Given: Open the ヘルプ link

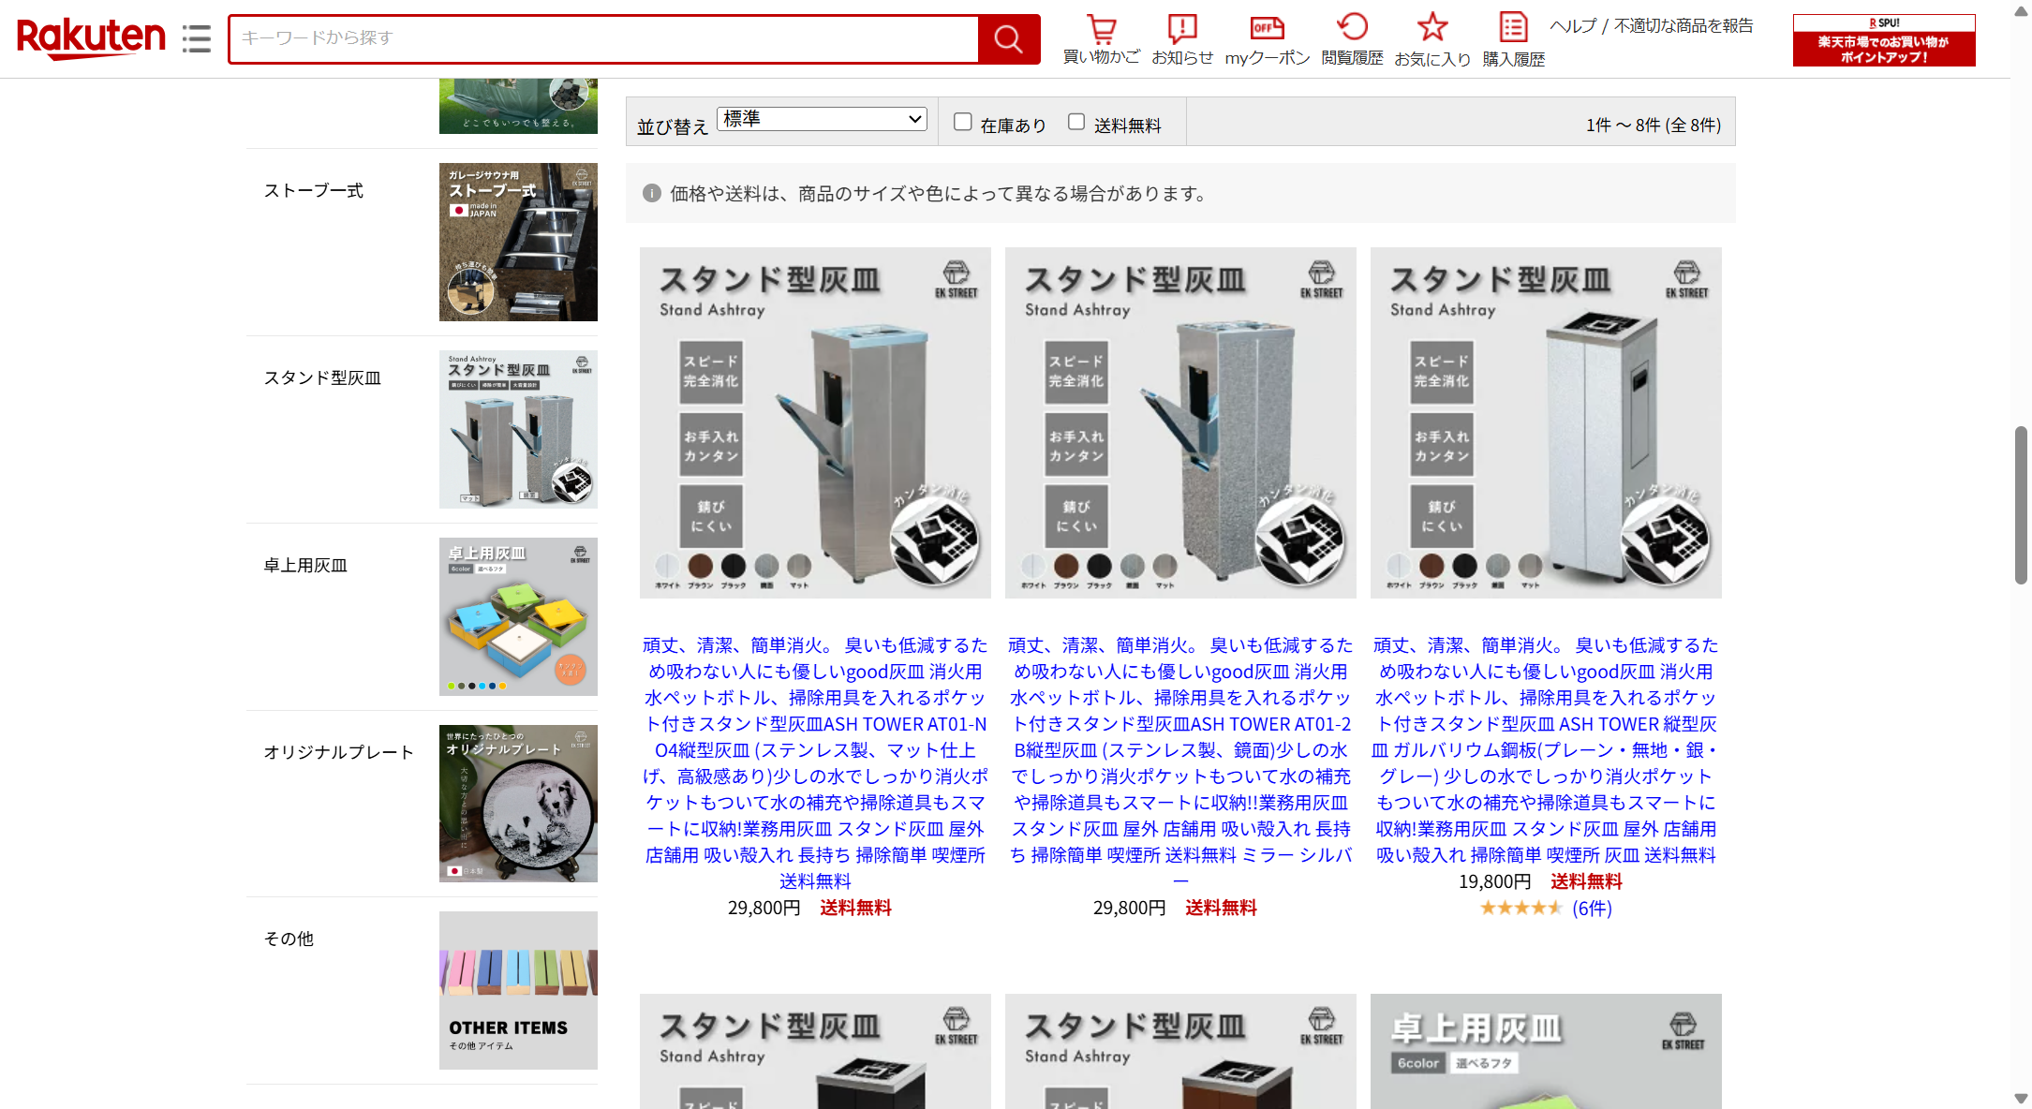Looking at the screenshot, I should point(1573,25).
